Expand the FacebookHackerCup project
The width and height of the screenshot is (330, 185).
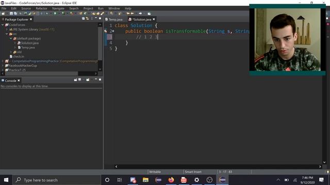tap(3, 65)
